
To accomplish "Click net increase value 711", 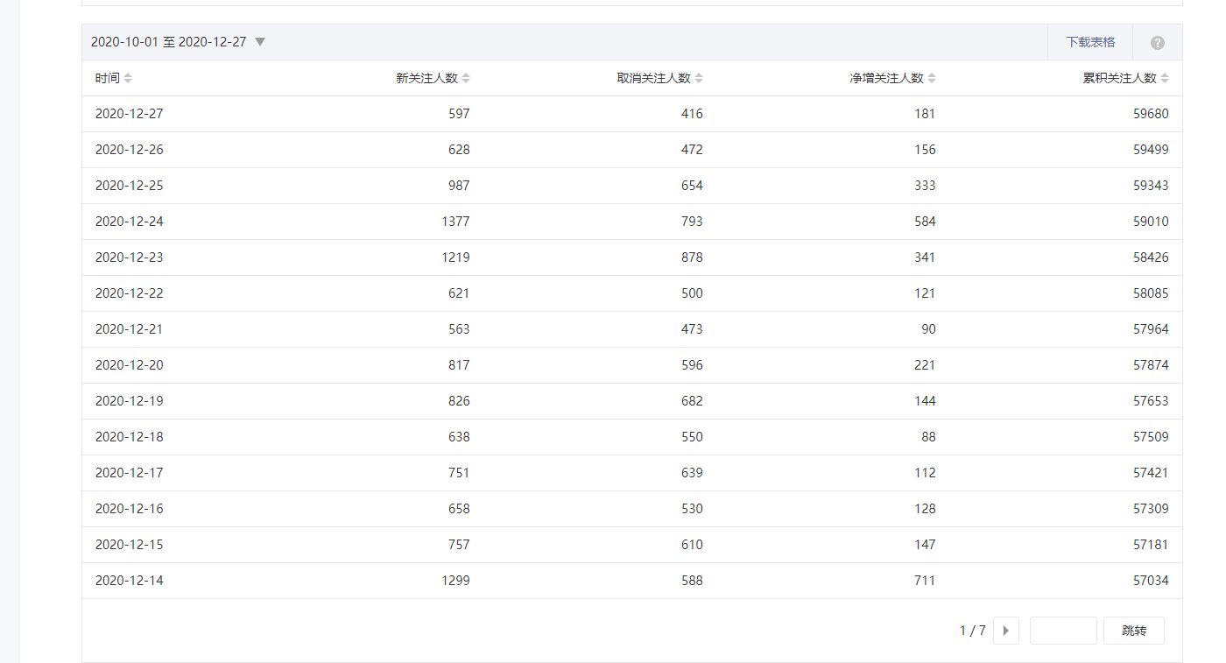I will [x=925, y=581].
